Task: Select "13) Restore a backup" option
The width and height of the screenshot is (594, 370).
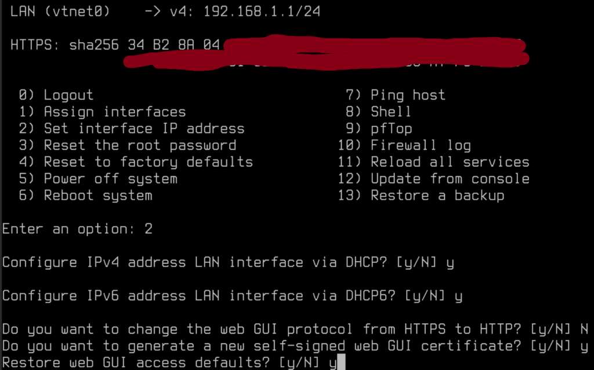Action: pos(421,196)
